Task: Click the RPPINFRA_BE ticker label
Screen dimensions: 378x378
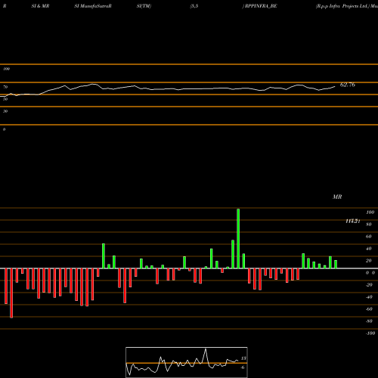Action: tap(261, 6)
